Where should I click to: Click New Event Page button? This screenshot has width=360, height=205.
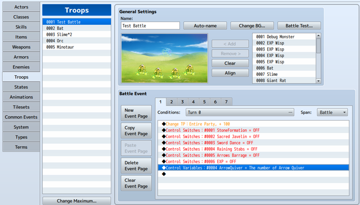tap(136, 113)
